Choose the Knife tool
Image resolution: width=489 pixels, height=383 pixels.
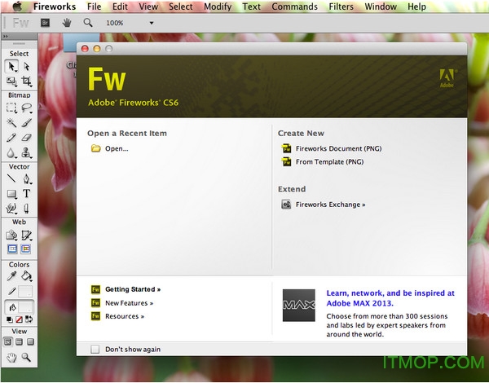27,209
